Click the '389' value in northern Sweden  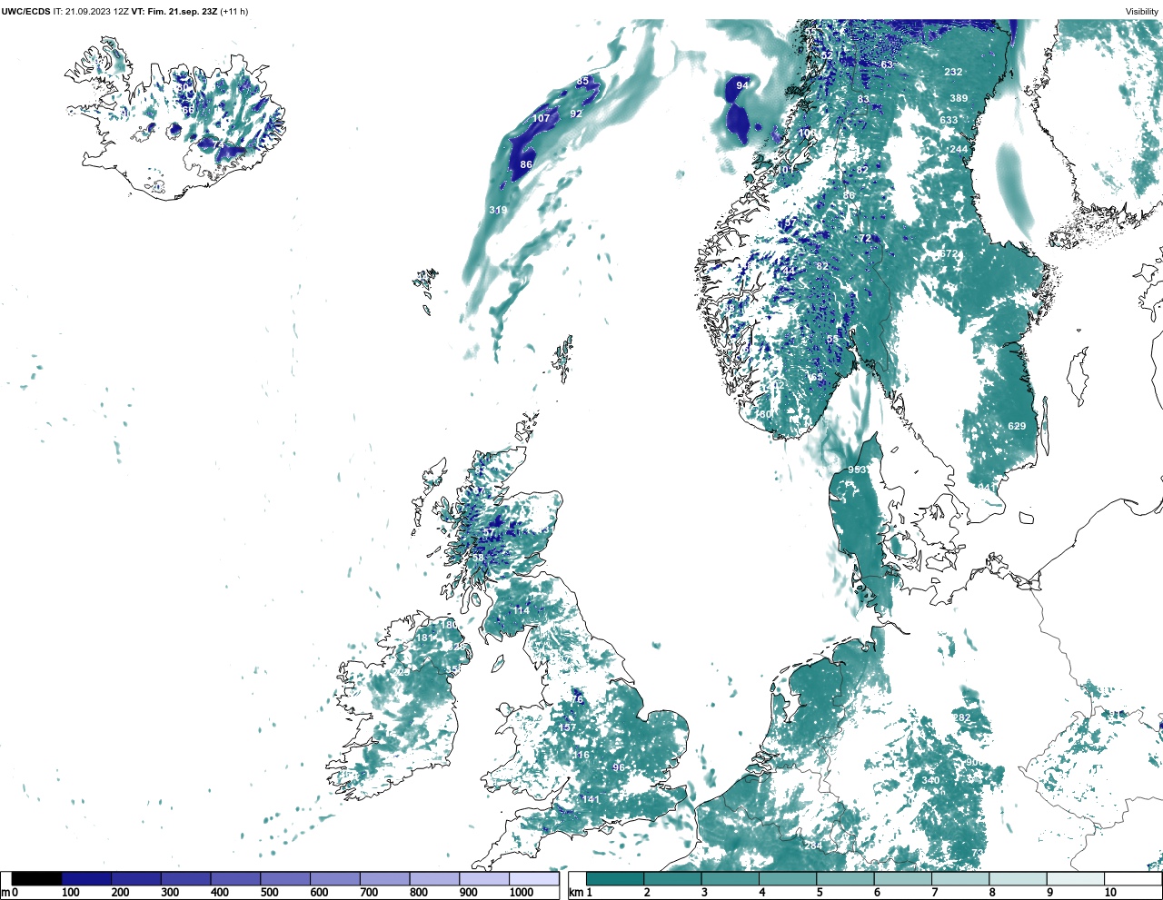(x=959, y=99)
